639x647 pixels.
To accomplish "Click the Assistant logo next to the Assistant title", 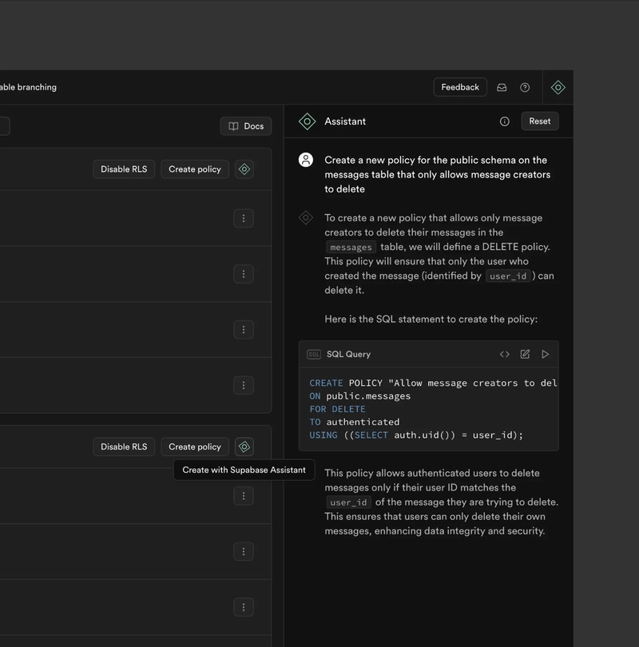I will tap(307, 121).
